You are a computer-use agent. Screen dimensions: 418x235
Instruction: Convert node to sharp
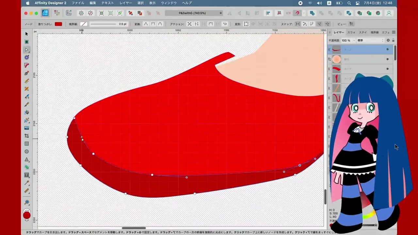[146, 24]
